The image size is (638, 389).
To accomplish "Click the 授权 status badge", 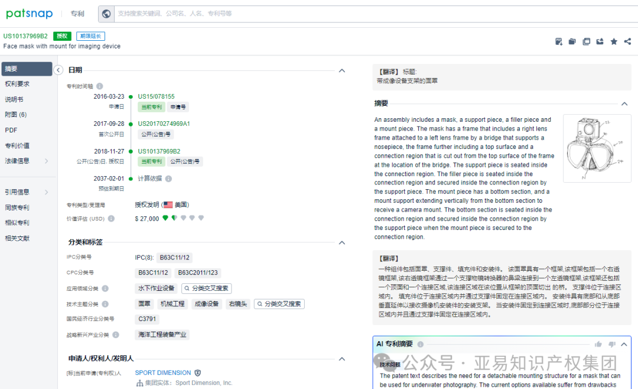I will pos(62,35).
